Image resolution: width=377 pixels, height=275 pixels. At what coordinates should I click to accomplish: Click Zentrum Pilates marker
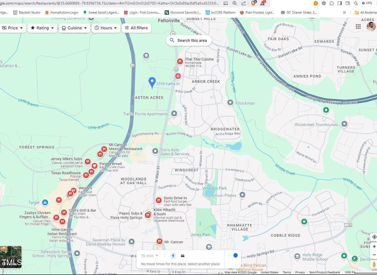click(x=242, y=195)
